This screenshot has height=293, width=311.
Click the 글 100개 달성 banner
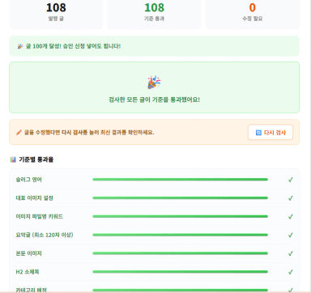click(x=155, y=46)
